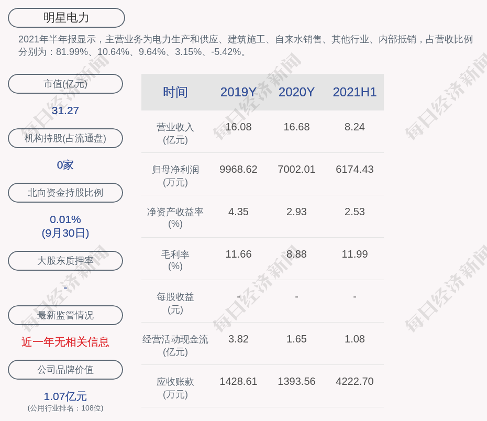Image resolution: width=487 pixels, height=421 pixels.
Task: Click the red 近一年无相关信息 text
Action: 65,342
